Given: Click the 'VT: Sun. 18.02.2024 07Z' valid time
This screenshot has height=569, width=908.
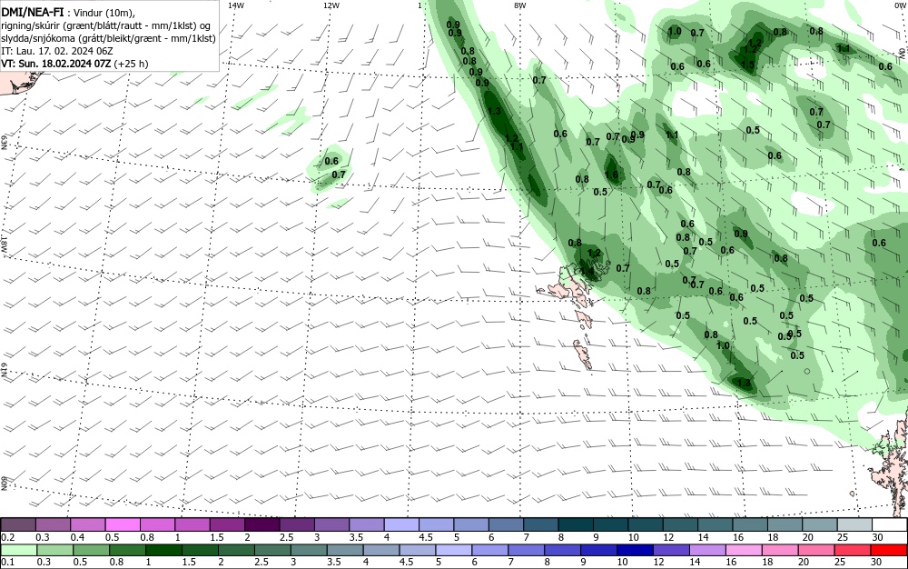Looking at the screenshot, I should click(x=56, y=64).
